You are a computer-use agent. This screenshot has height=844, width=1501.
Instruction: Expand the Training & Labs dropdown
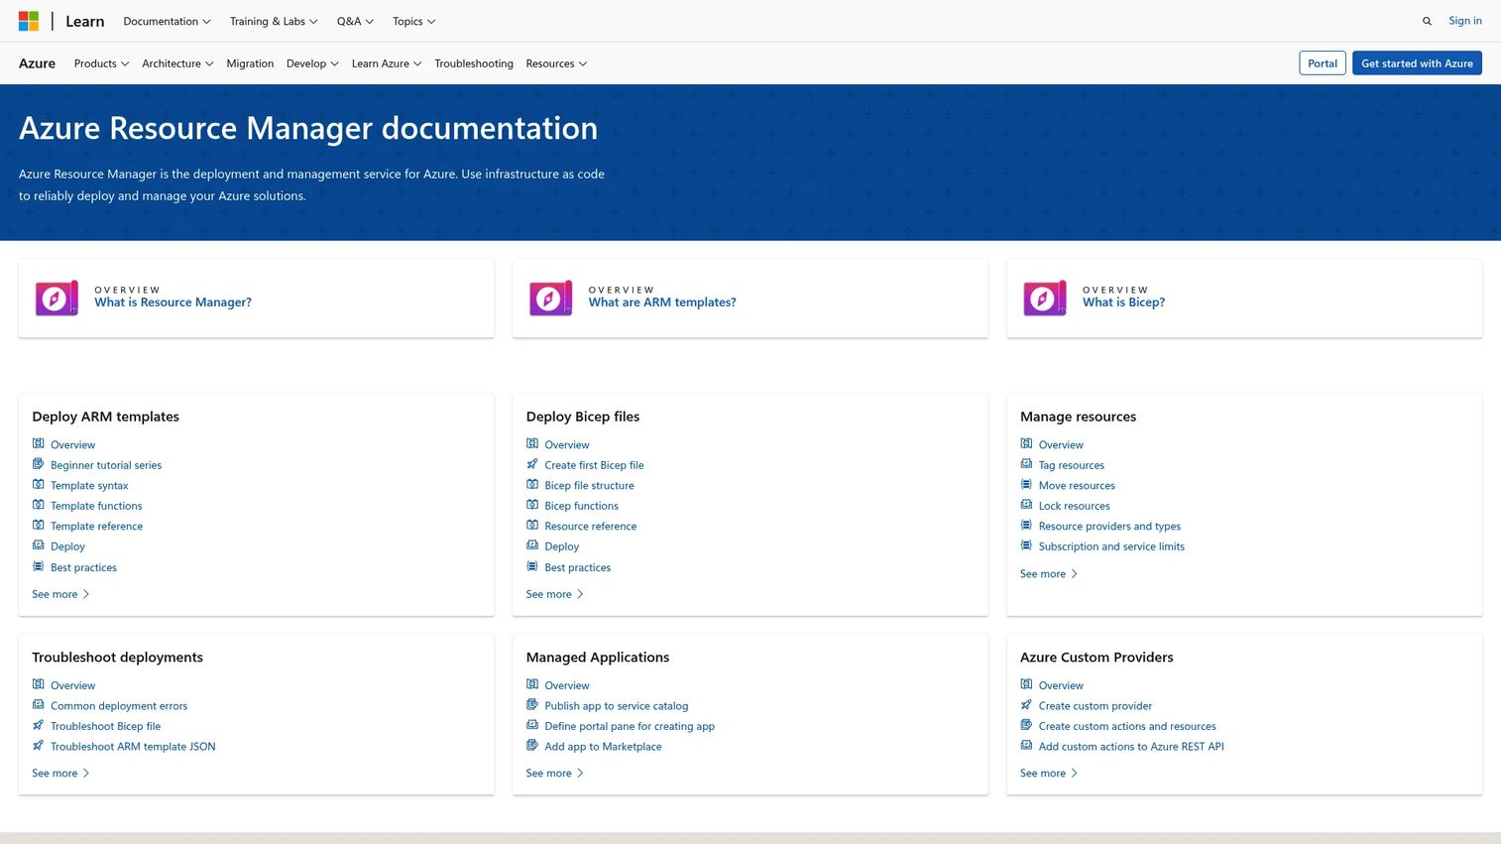(274, 21)
